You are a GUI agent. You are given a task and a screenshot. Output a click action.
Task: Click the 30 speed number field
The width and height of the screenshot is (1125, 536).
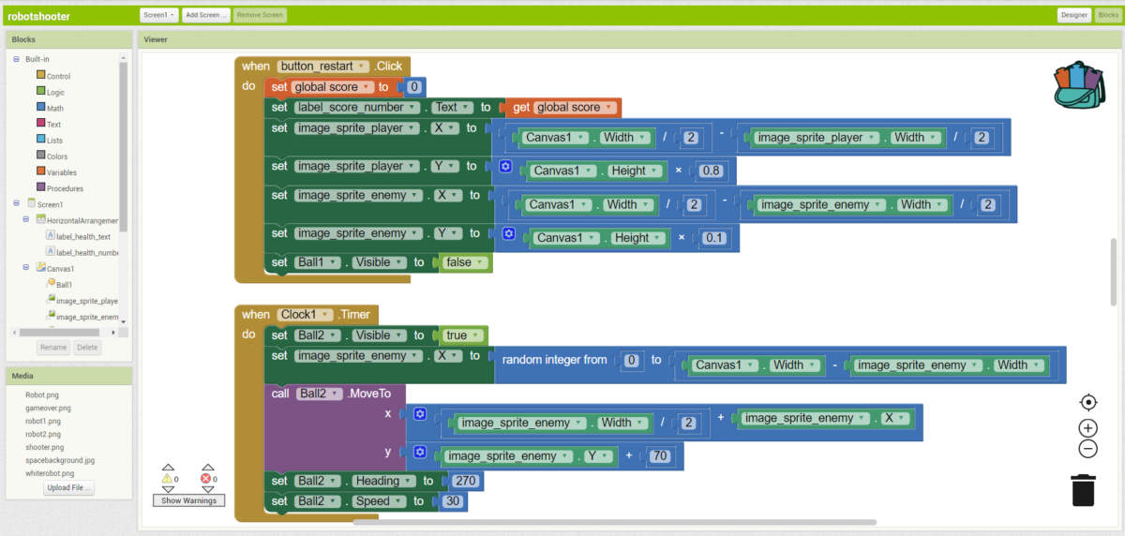pyautogui.click(x=451, y=501)
